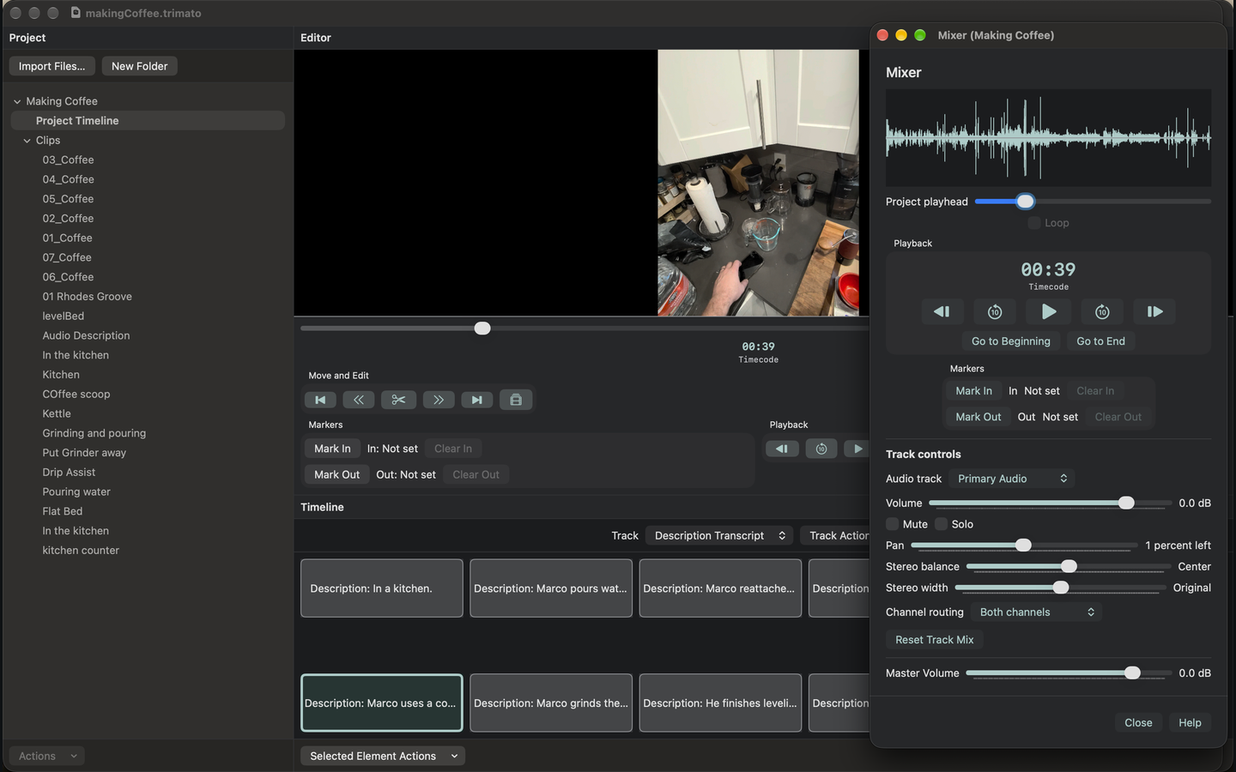Click the Master Volume slider handle

pos(1132,673)
